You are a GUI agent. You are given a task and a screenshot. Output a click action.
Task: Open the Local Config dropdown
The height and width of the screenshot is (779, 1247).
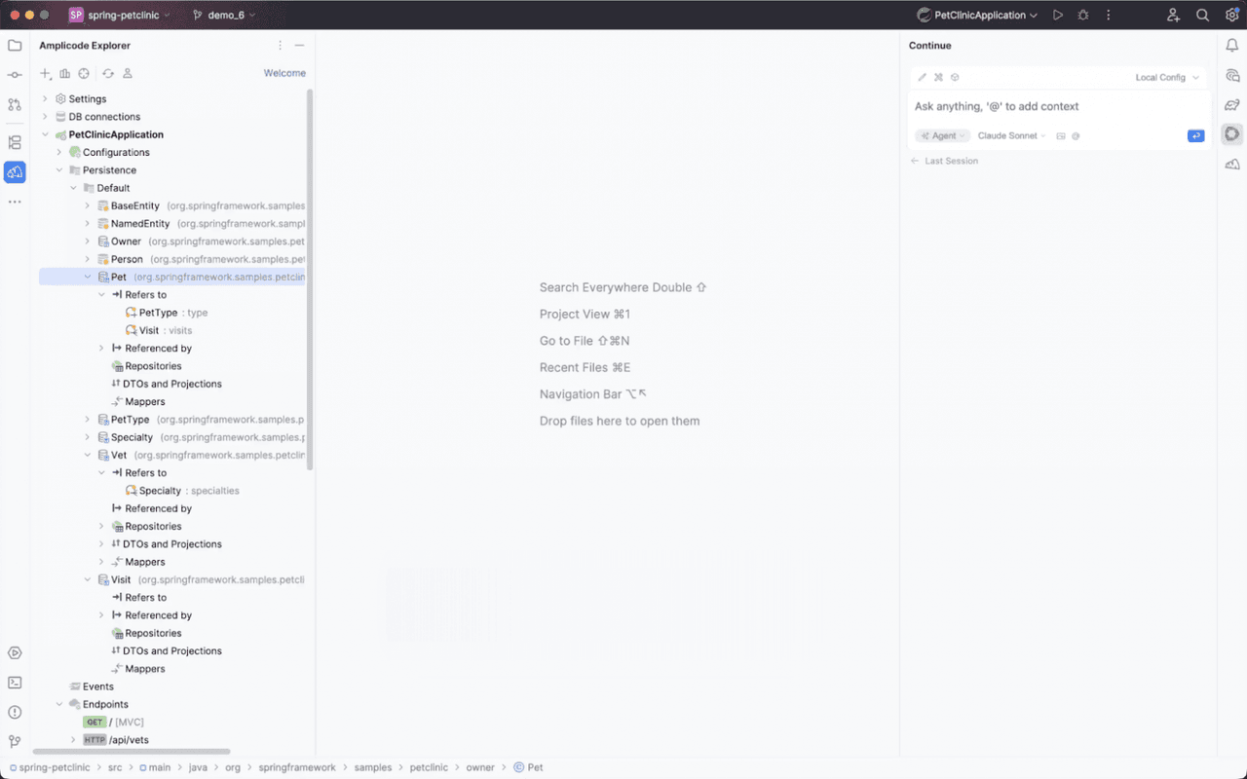(x=1167, y=77)
